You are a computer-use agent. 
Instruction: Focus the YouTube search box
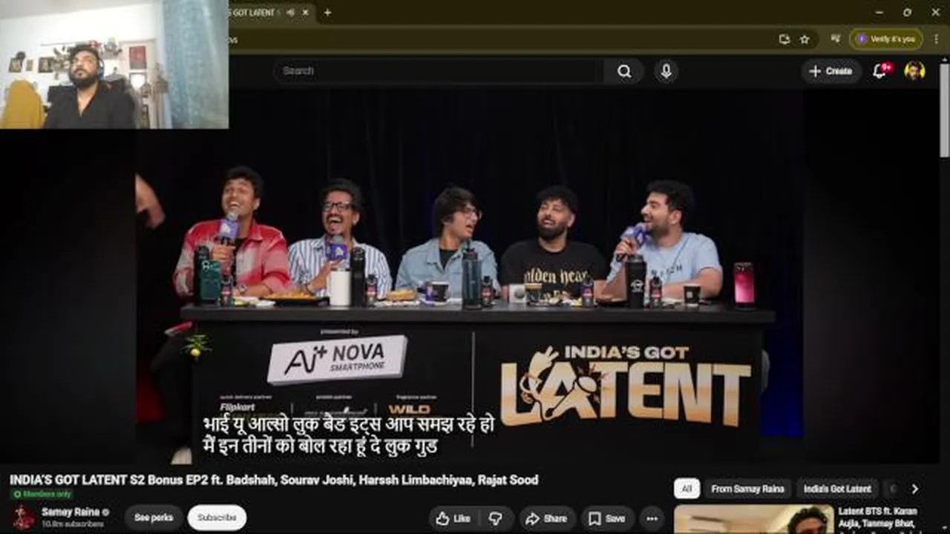[438, 71]
